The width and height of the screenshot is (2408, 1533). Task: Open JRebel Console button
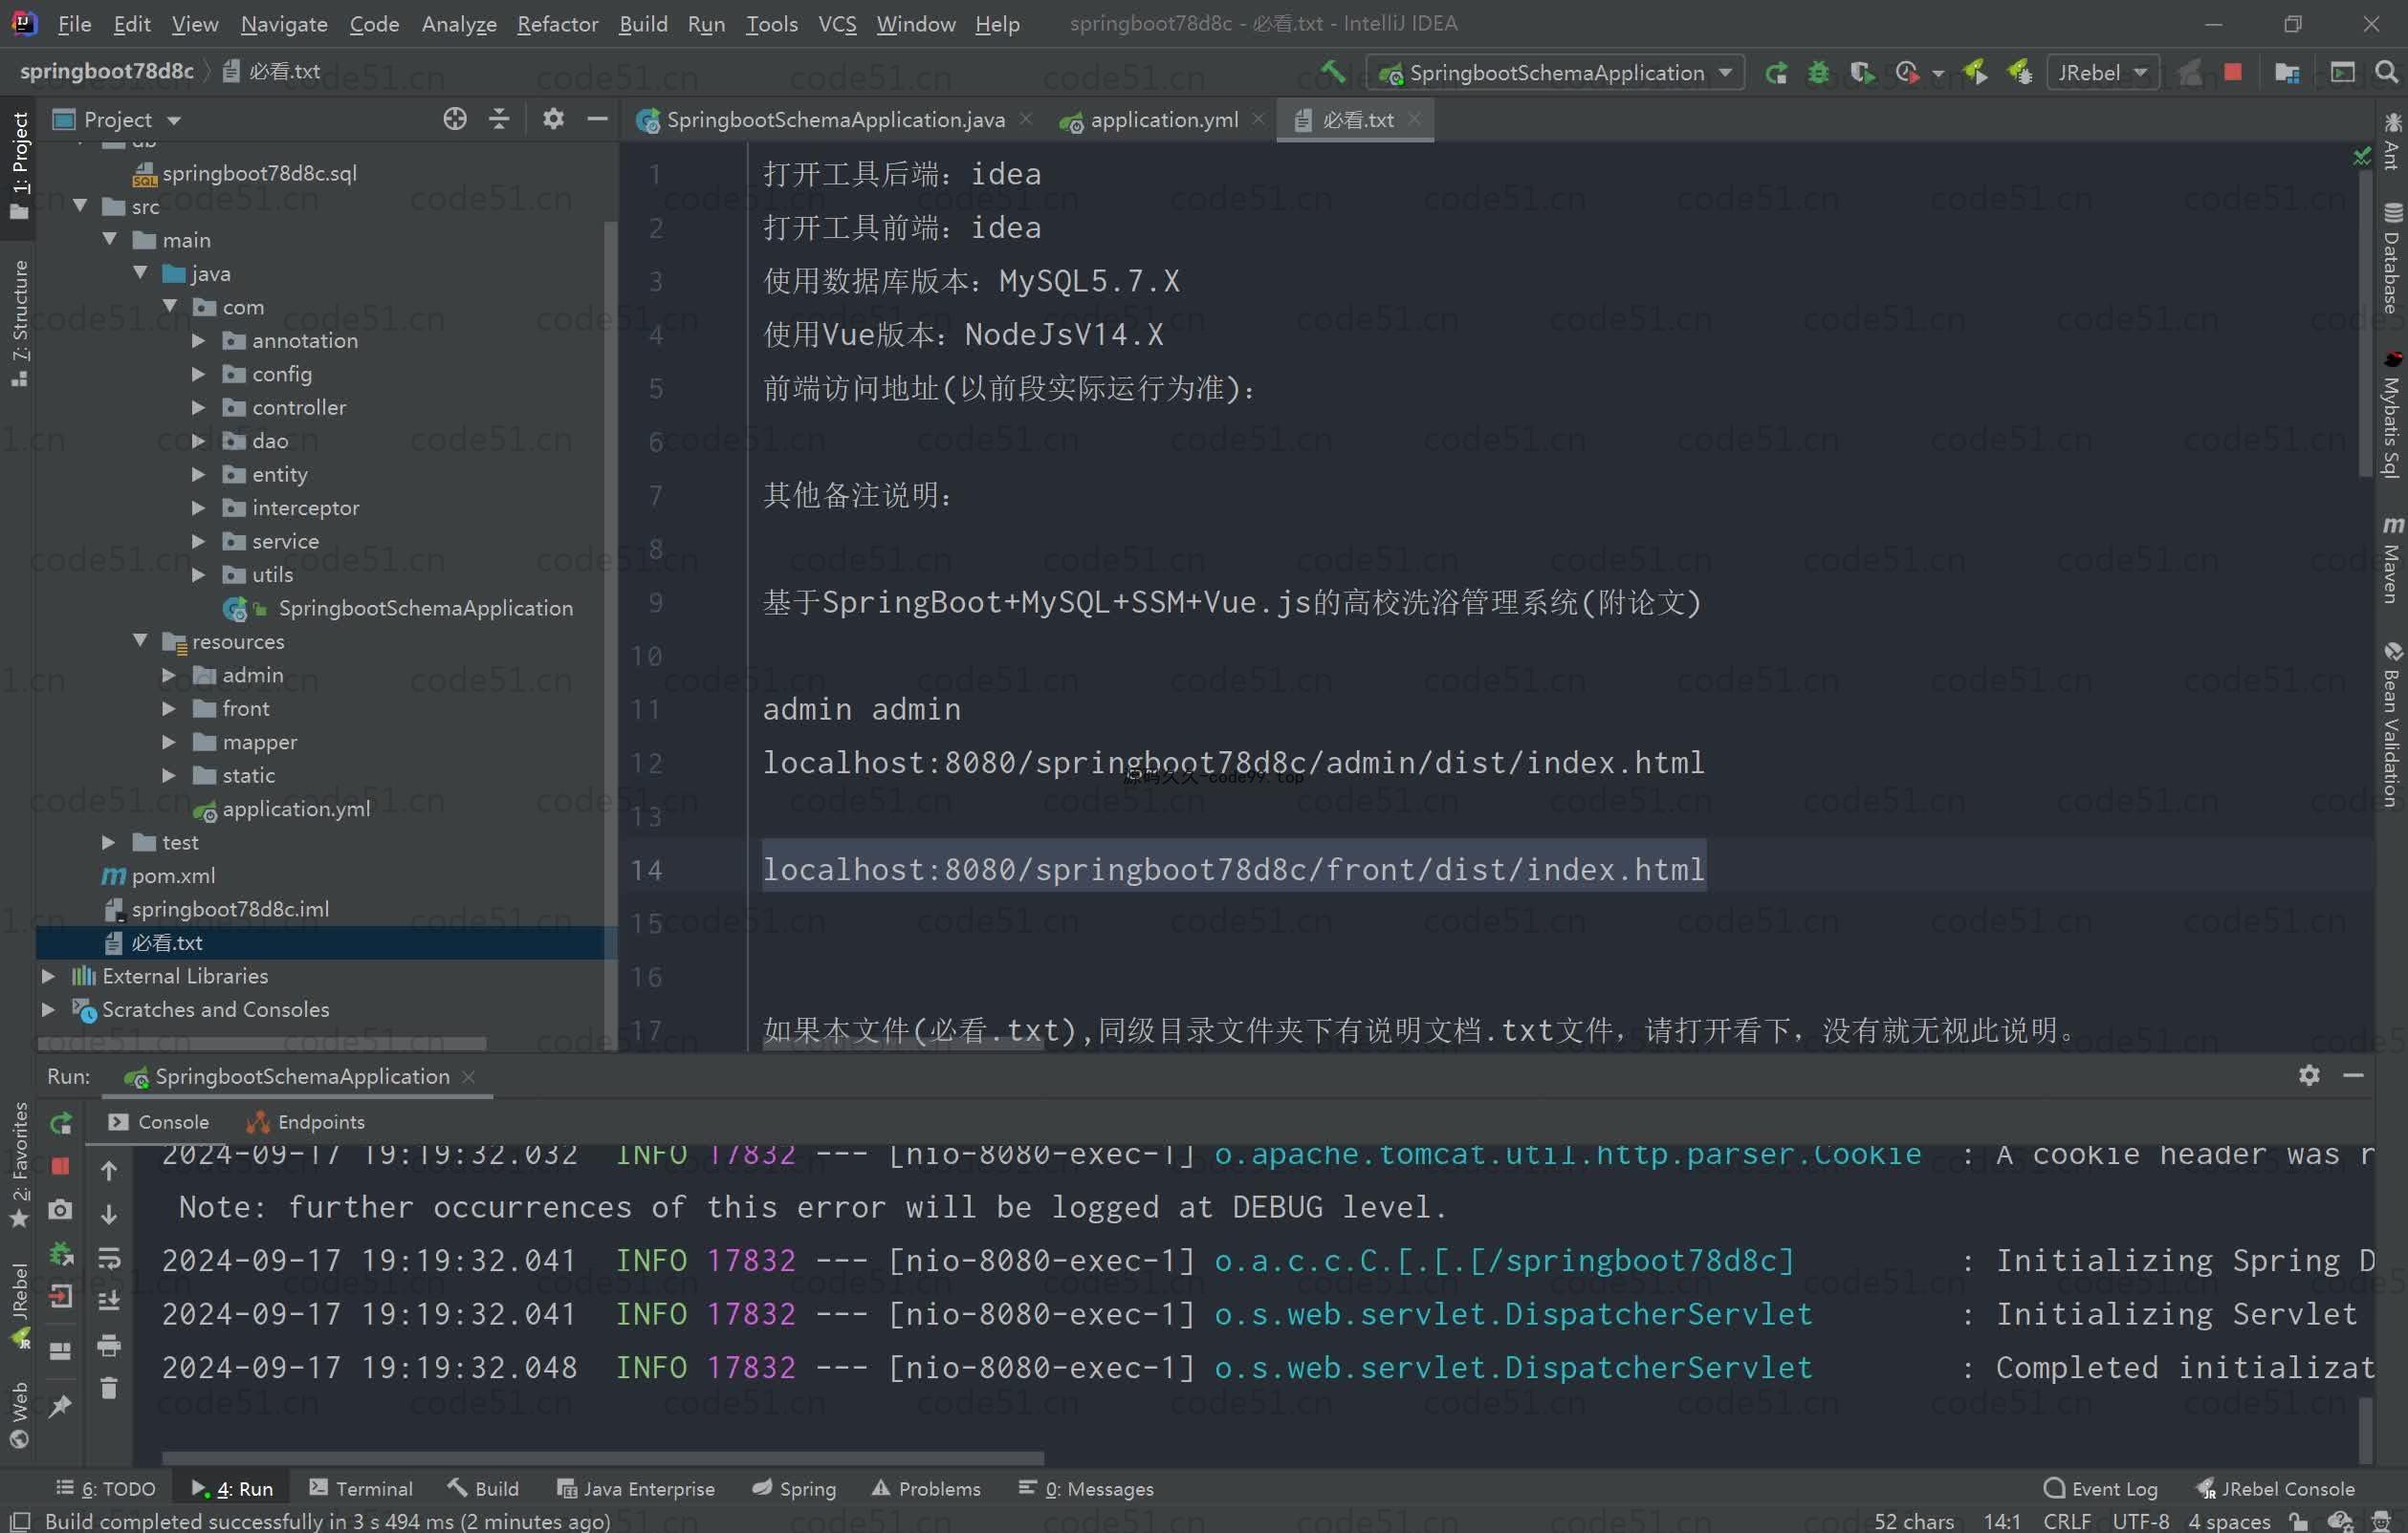click(2275, 1488)
